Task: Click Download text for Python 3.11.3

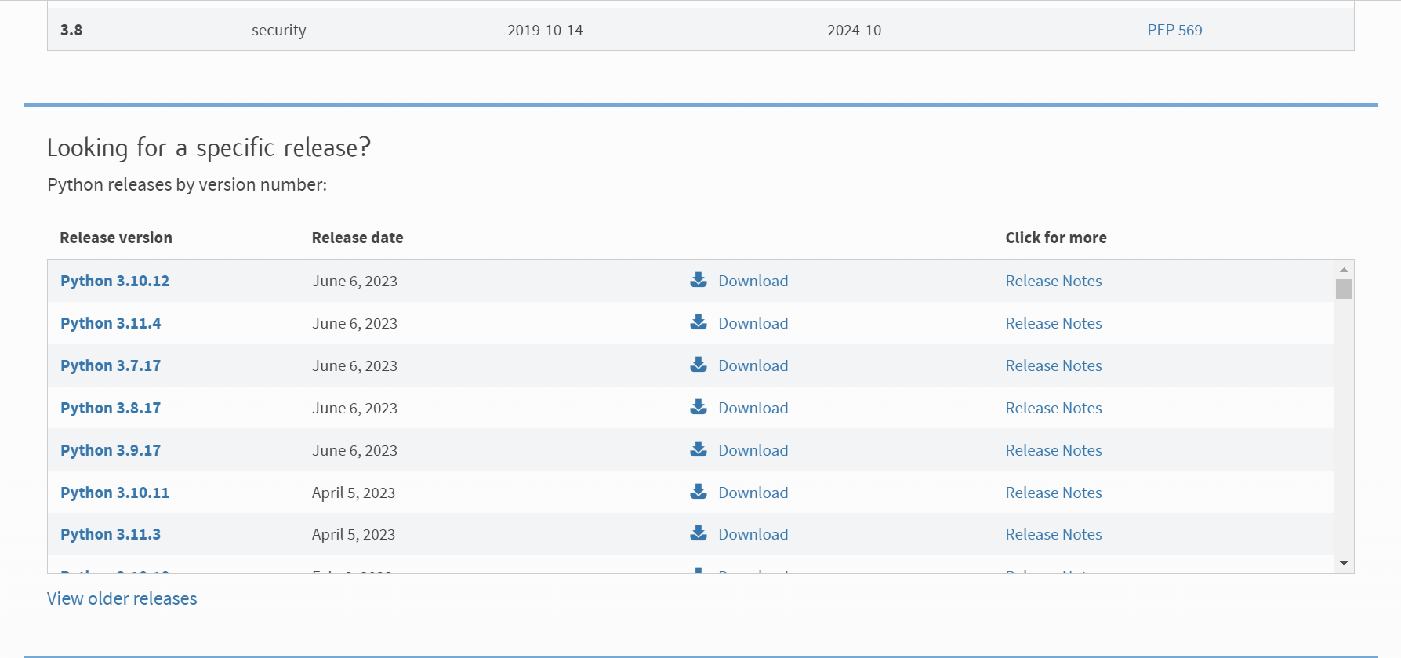Action: (x=753, y=534)
